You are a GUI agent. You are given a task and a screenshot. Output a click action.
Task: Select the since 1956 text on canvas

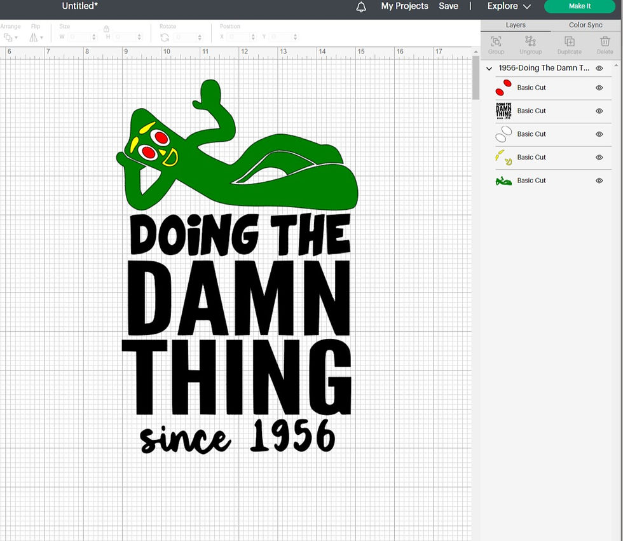[x=238, y=437]
